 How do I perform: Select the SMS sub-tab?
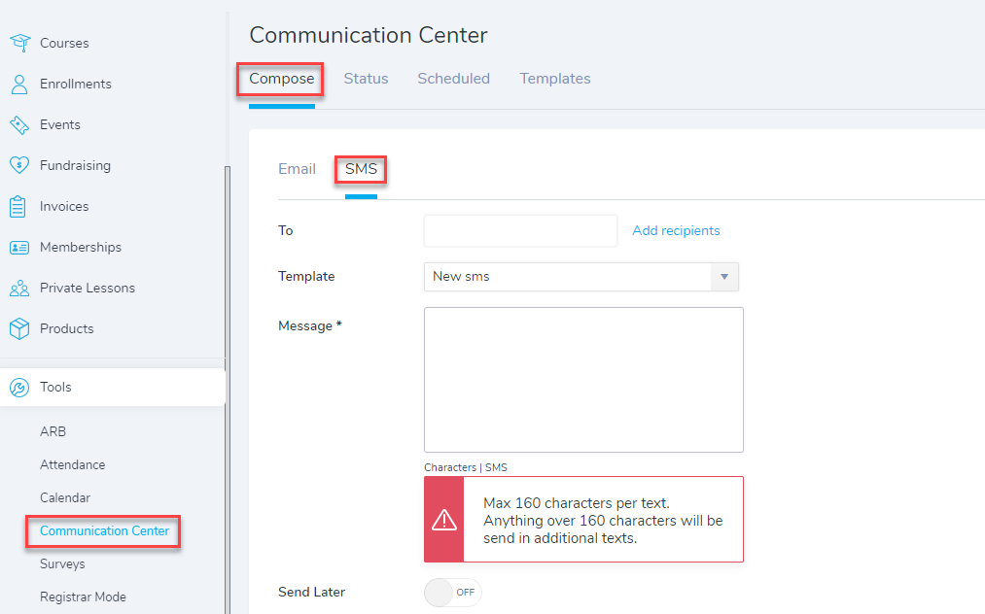tap(361, 169)
